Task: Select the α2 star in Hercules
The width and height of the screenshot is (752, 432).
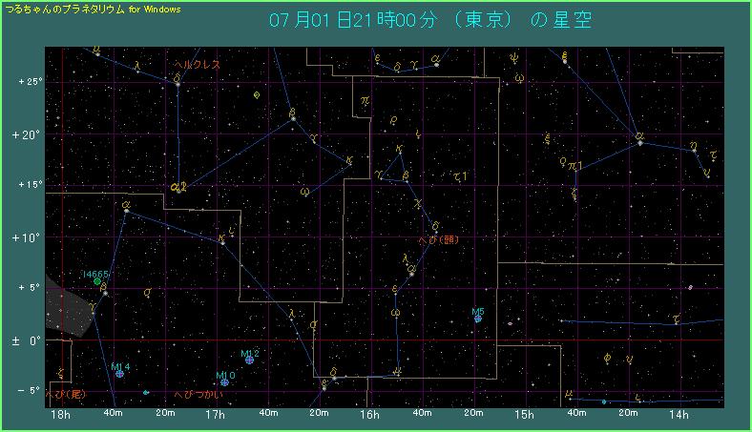Action: tap(178, 188)
